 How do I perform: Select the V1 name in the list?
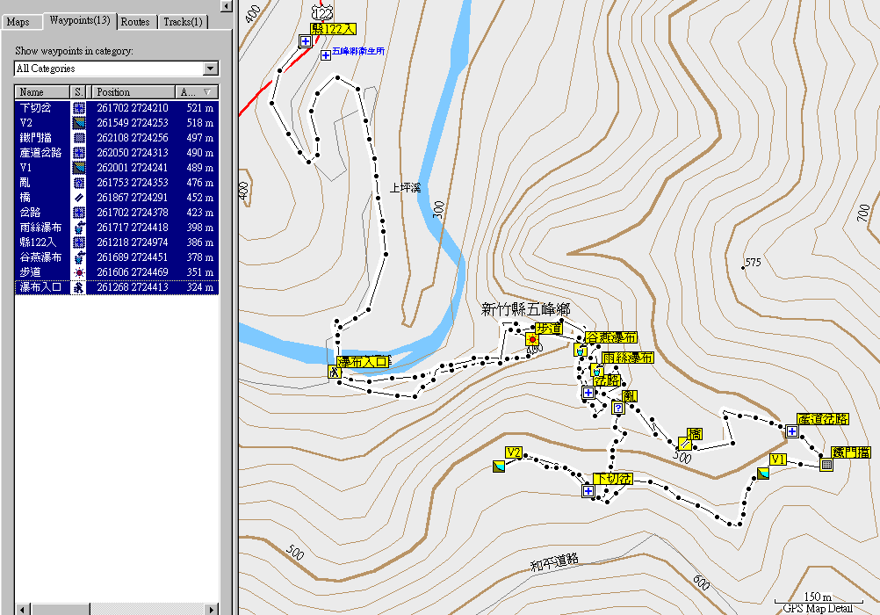click(25, 168)
